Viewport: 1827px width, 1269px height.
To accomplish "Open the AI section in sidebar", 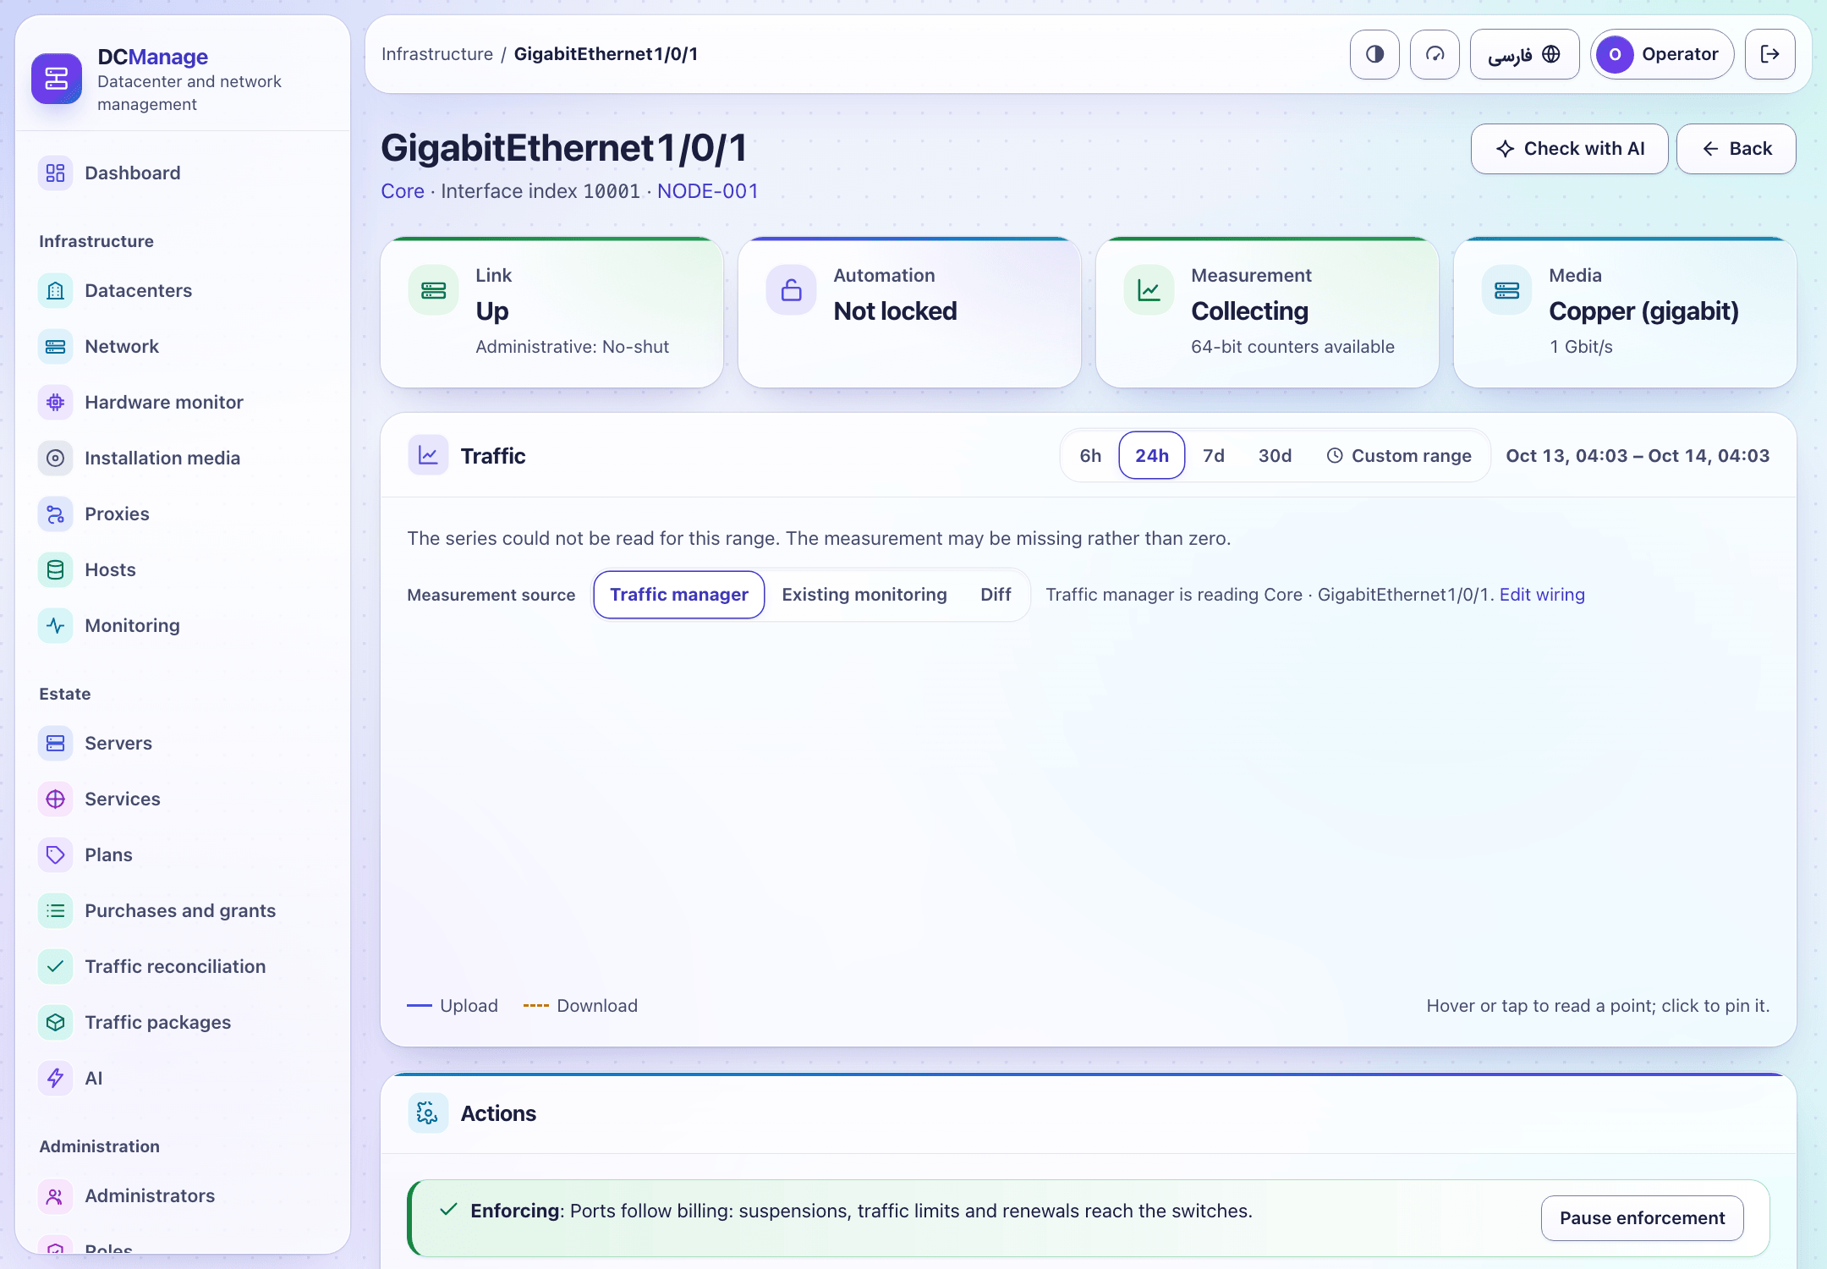I will point(183,1078).
